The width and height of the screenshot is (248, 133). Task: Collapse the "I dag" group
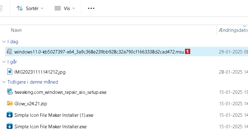tap(4, 42)
